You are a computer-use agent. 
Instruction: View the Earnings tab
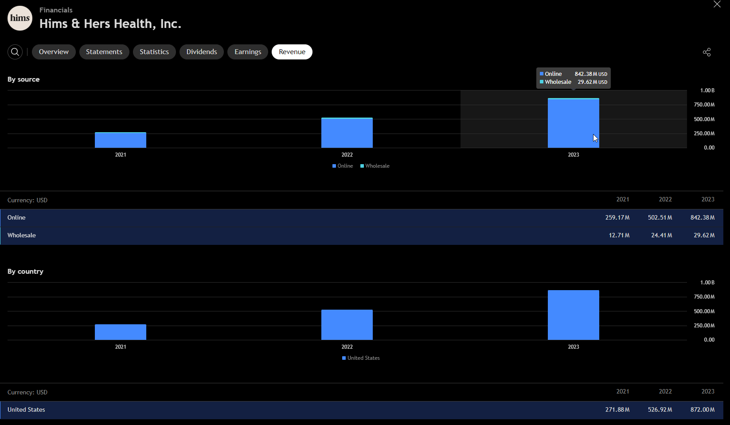[x=248, y=52]
